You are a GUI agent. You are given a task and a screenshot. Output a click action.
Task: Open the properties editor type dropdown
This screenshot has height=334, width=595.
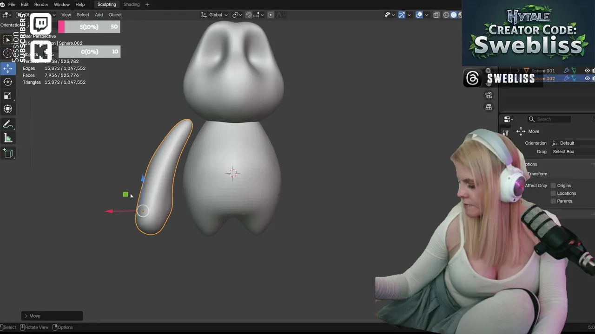(x=509, y=119)
